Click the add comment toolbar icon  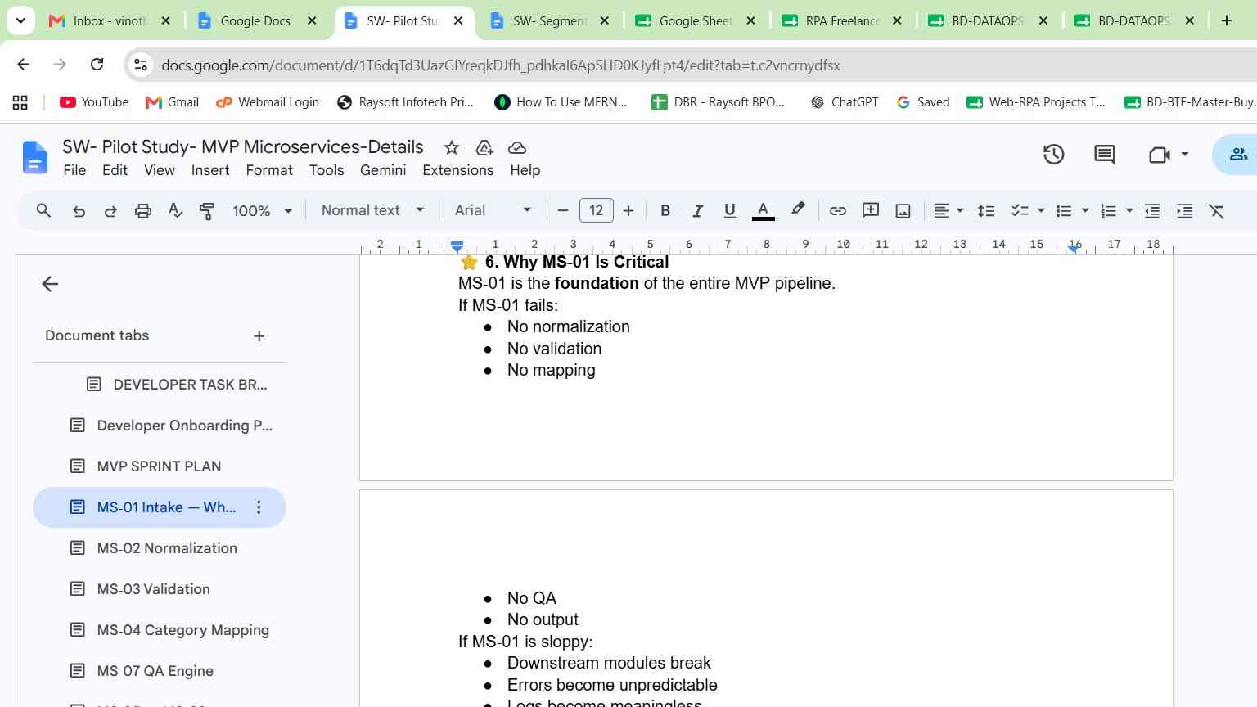click(x=871, y=211)
